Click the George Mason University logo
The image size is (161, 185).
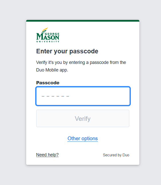[48, 35]
